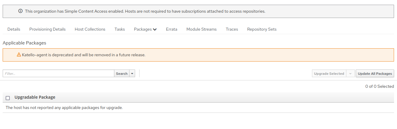The image size is (397, 129).
Task: Open the Packages tab dropdown
Action: 145,29
